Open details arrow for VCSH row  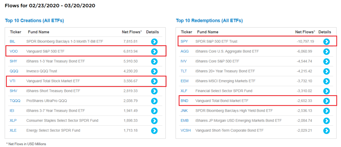(326, 130)
